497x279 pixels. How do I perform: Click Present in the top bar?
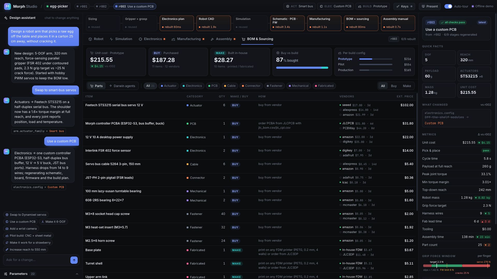[430, 6]
